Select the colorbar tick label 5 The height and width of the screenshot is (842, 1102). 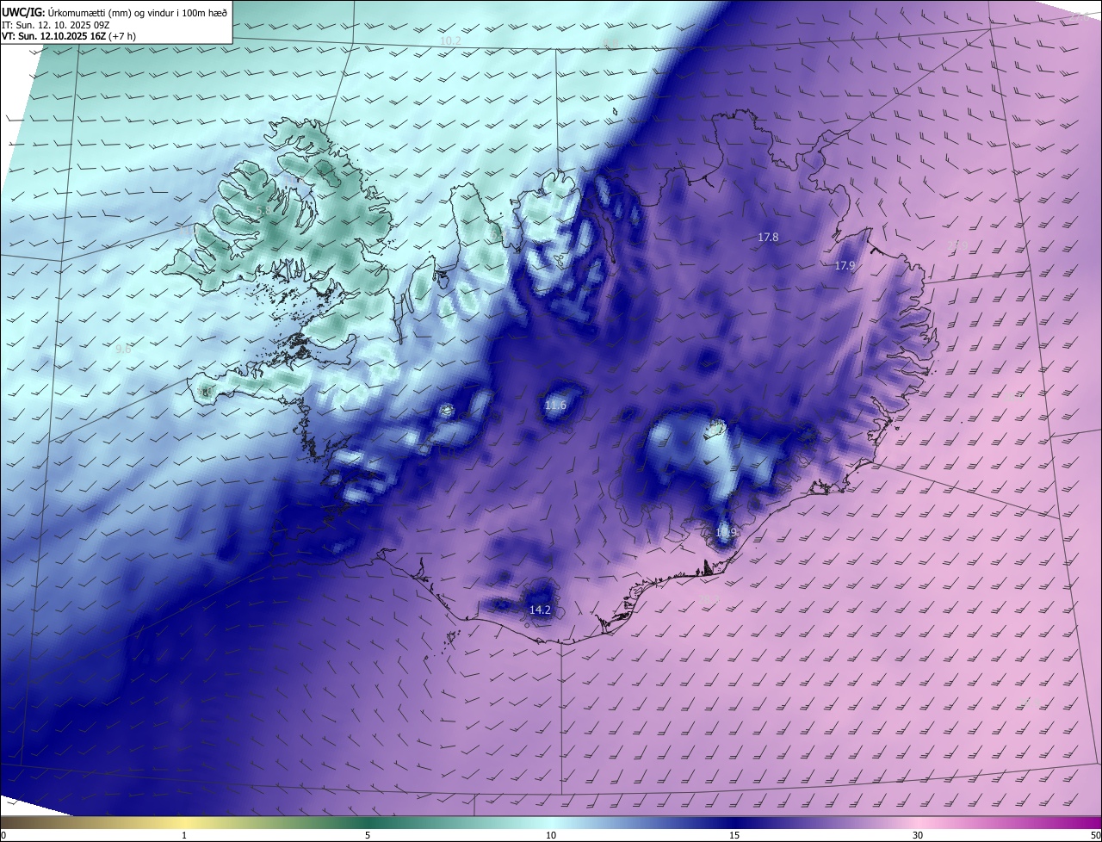(x=368, y=835)
